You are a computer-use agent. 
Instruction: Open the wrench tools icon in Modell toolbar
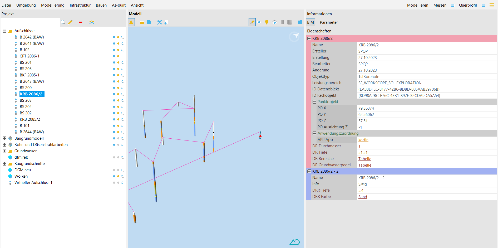coord(159,22)
